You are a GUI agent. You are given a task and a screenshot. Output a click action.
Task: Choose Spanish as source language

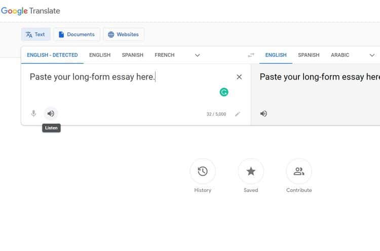tap(133, 55)
